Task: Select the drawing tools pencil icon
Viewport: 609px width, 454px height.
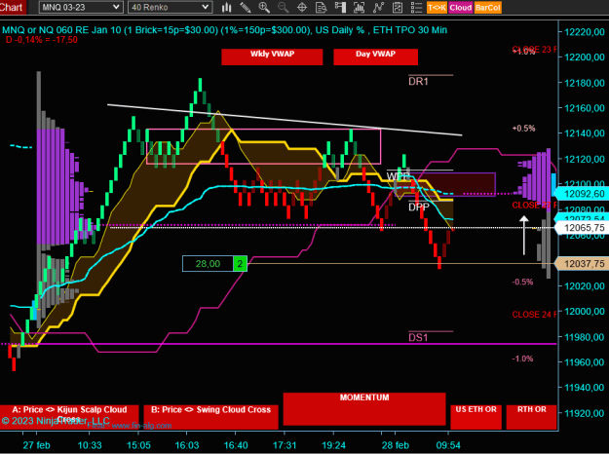Action: [x=246, y=8]
